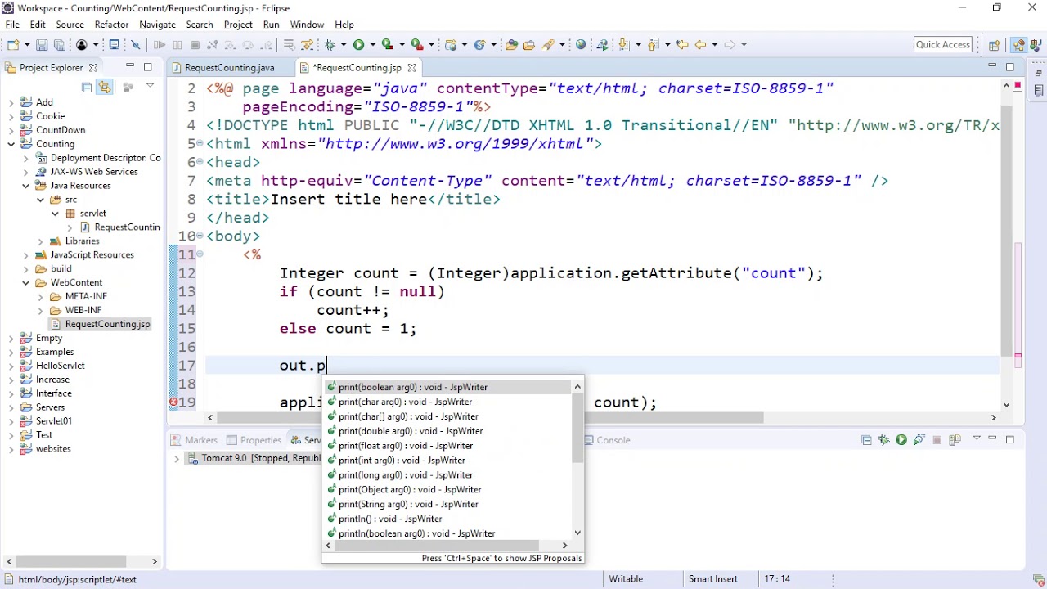
Task: Click the editor horizontal scrollbar
Action: (x=491, y=418)
